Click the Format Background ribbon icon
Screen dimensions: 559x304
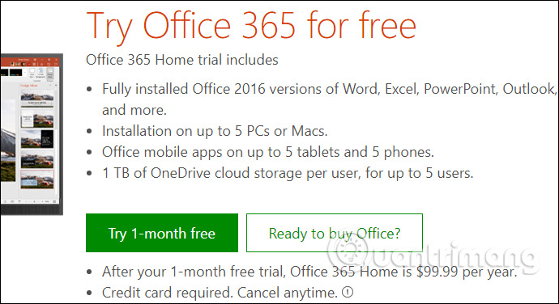click(x=41, y=73)
